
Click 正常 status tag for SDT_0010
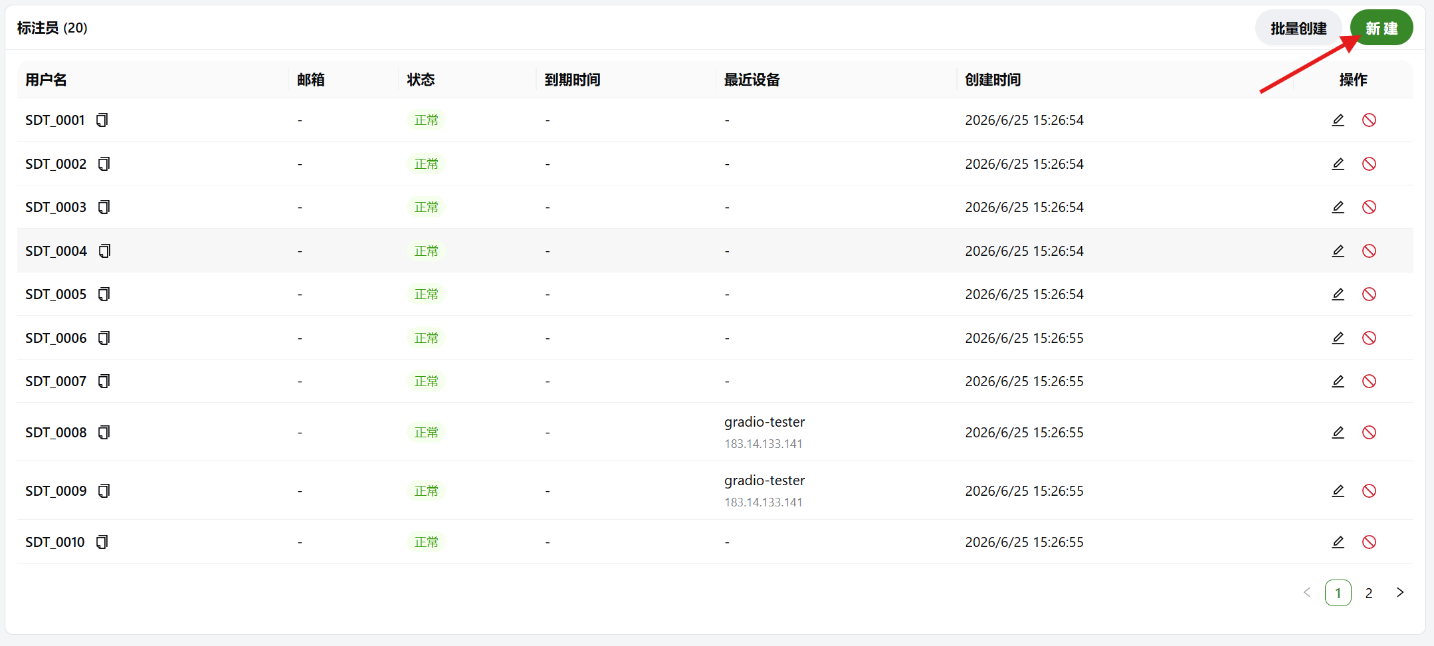[426, 542]
